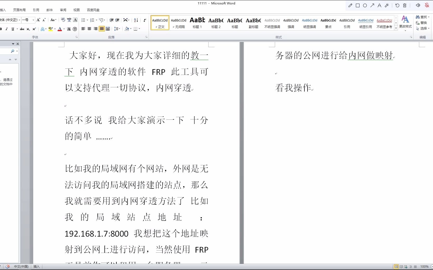Image resolution: width=433 pixels, height=270 pixels.
Task: Toggle the muted microphone icon
Action: (x=427, y=5)
